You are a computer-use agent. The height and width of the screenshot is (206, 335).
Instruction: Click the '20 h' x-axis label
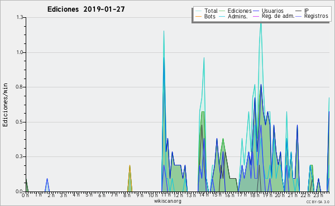click(x=280, y=195)
